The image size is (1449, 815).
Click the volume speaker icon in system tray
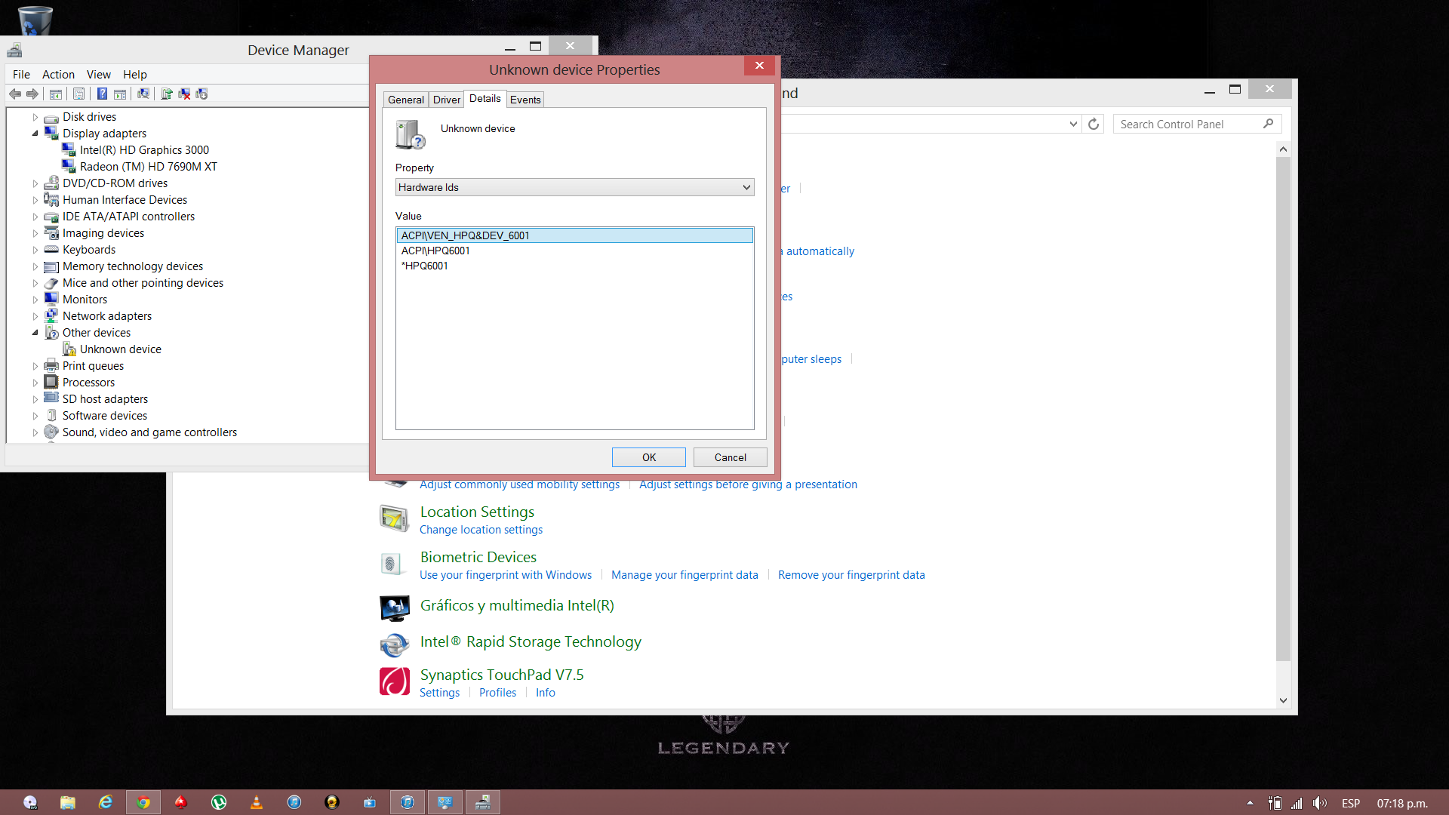click(x=1319, y=803)
